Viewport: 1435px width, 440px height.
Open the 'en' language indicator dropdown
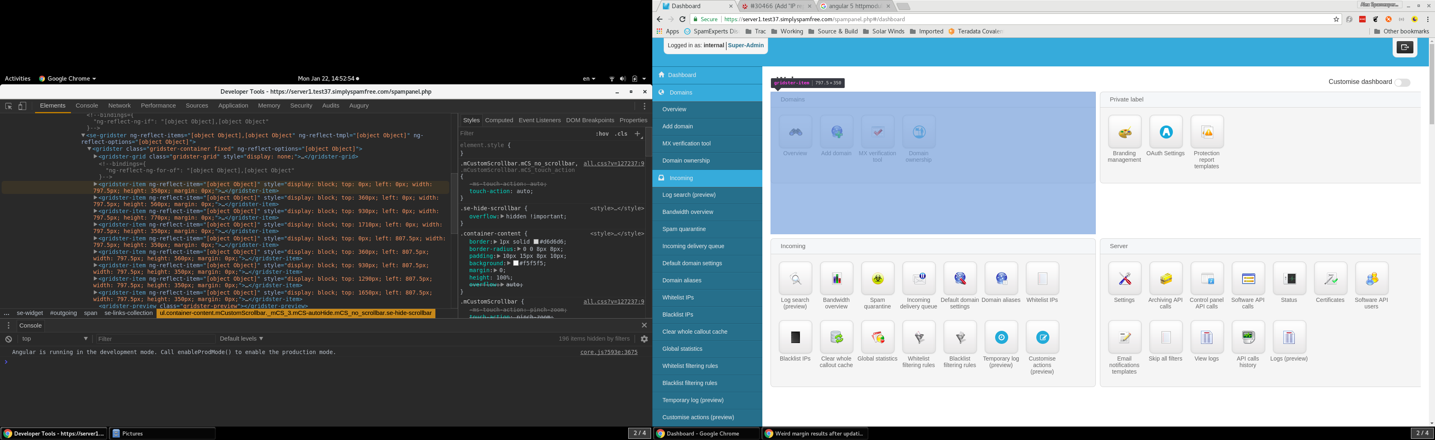click(x=589, y=79)
